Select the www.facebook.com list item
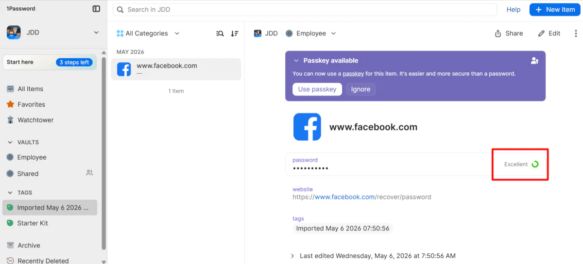The width and height of the screenshot is (583, 264). [x=176, y=69]
